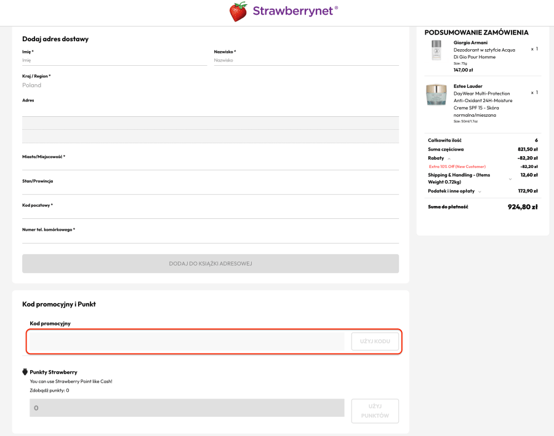This screenshot has height=436, width=554.
Task: Click the Kod promocyjny input field
Action: click(187, 341)
